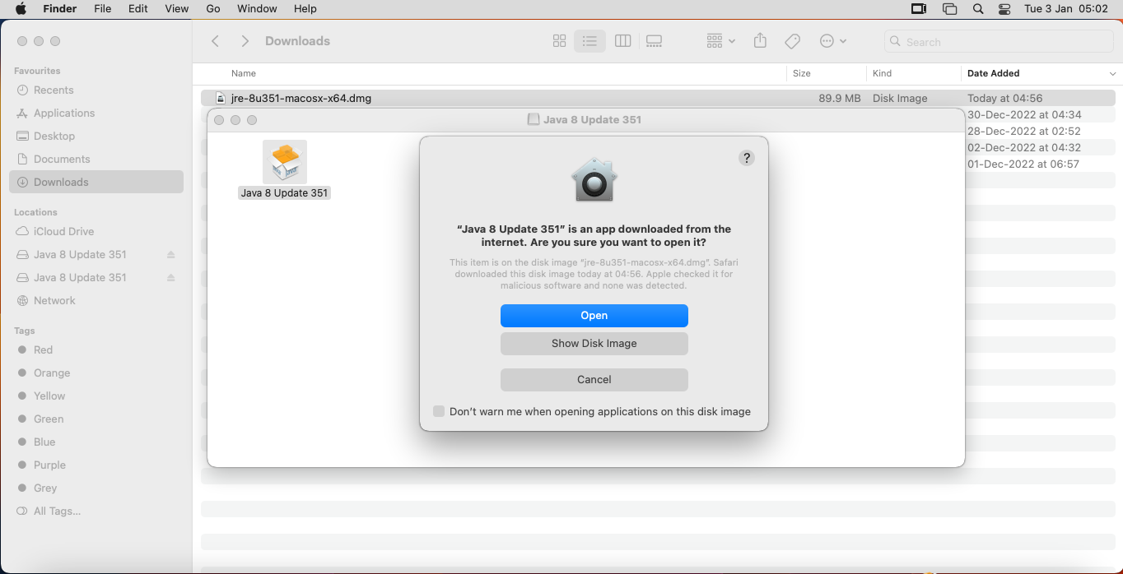Click screen mirroring icon in menu bar

950,9
